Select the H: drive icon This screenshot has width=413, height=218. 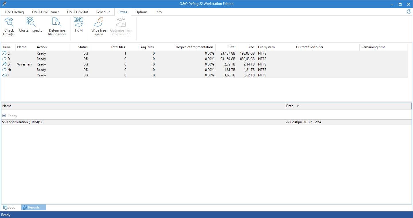click(4, 70)
